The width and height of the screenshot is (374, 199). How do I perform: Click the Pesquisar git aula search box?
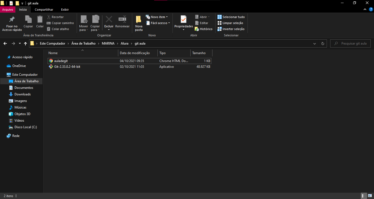(x=350, y=43)
